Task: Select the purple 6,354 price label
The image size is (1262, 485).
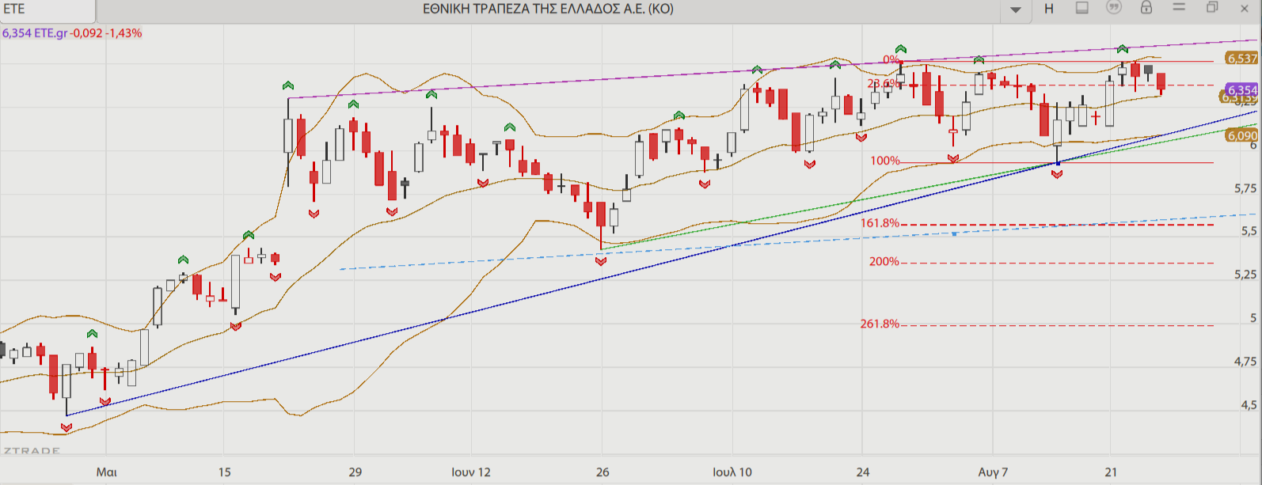Action: pyautogui.click(x=1241, y=90)
